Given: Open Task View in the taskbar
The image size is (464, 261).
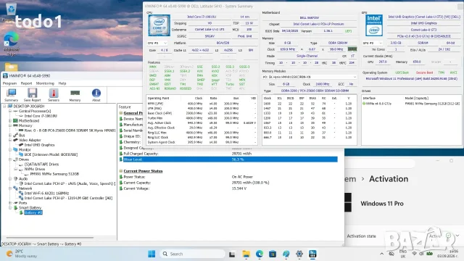Looking at the screenshot, I should coord(232,254).
